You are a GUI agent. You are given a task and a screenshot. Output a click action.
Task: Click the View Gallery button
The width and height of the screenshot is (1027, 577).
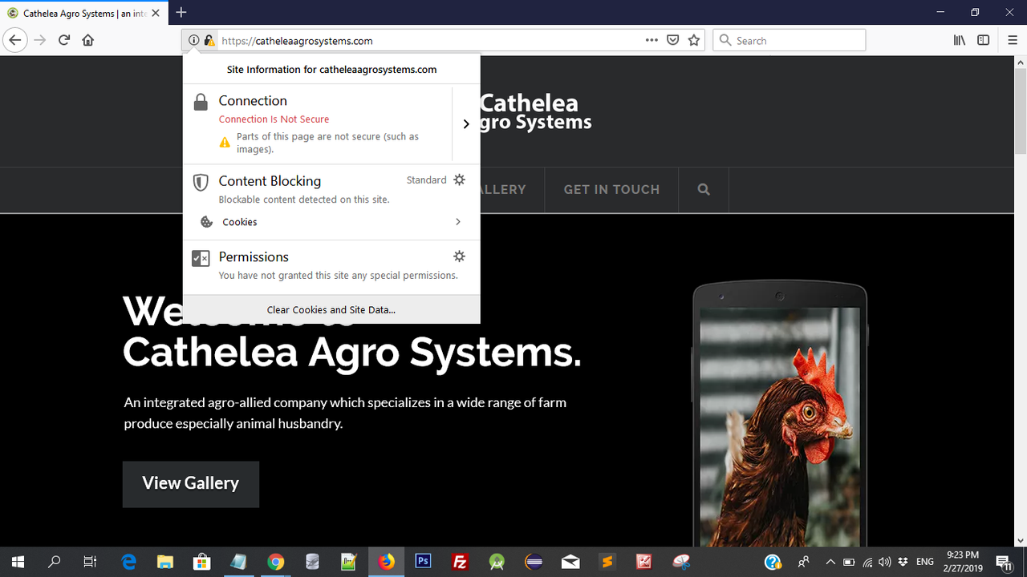[x=191, y=483]
